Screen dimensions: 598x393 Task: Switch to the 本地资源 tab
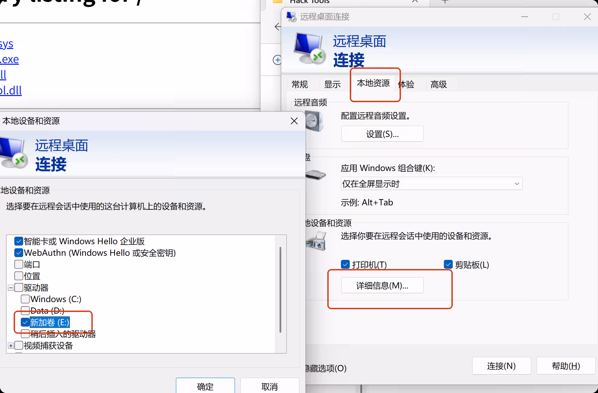373,83
